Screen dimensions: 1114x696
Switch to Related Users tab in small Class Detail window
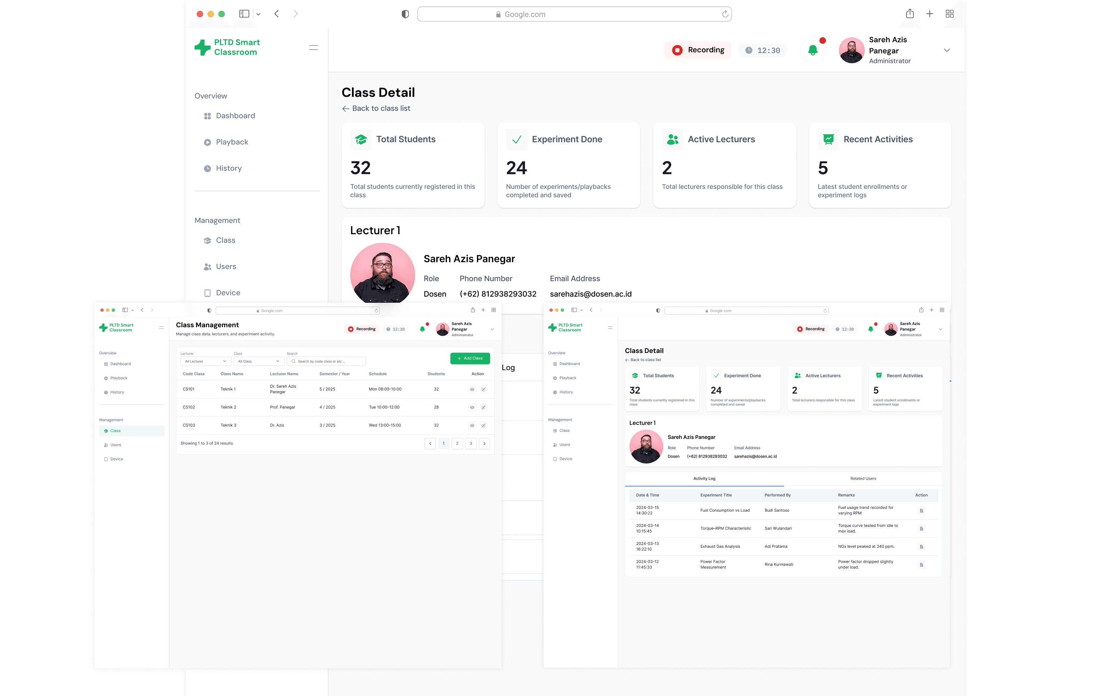tap(863, 479)
